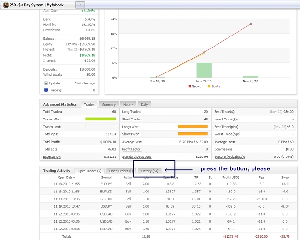Click the Nov 19 '10 growth data point

[x=204, y=52]
